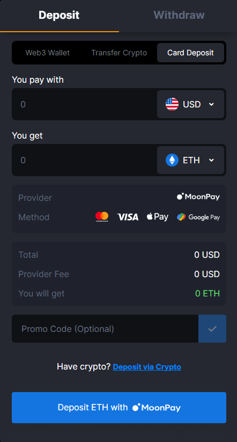
Task: Click the Apple Pay method logo
Action: [157, 217]
